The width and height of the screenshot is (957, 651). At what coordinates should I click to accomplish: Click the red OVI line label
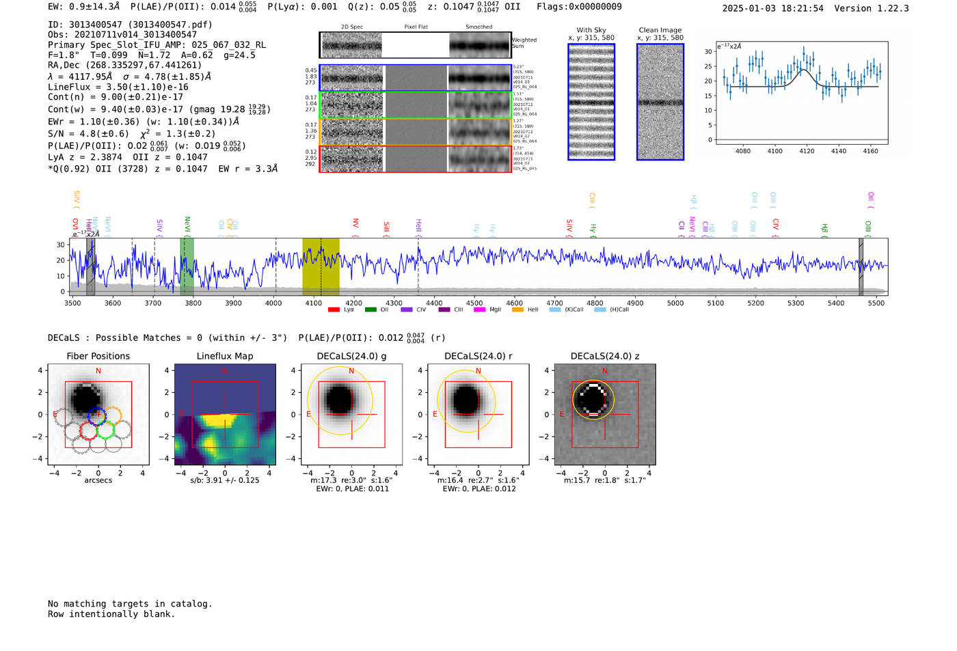[75, 228]
